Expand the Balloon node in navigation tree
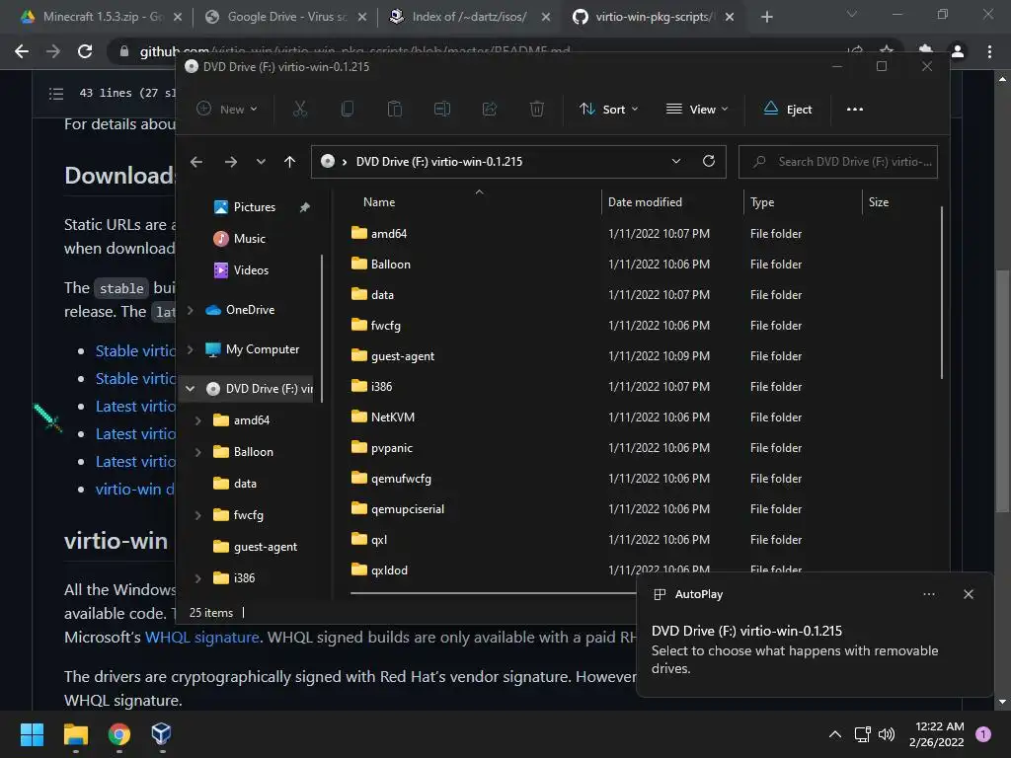The image size is (1011, 758). [197, 452]
